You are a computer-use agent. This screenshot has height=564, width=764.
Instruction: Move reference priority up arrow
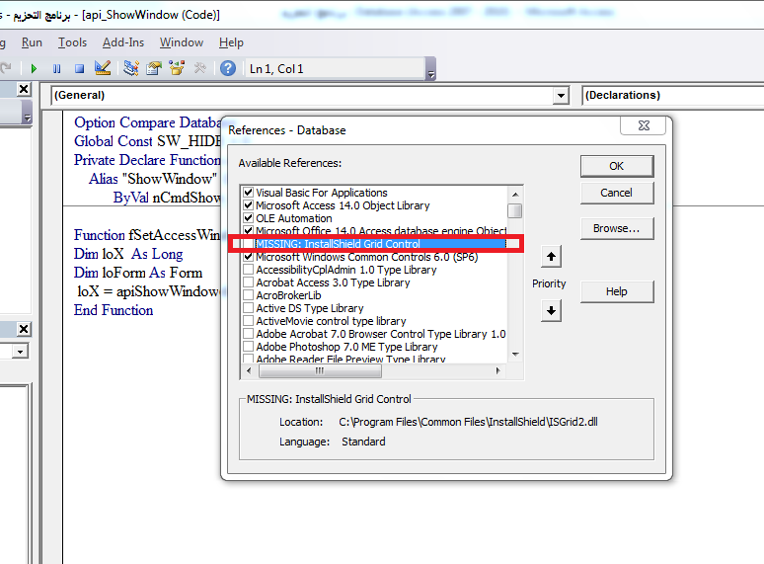coord(551,257)
